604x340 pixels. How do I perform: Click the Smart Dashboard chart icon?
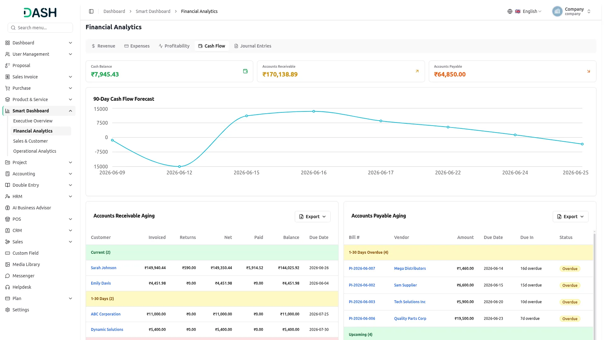pyautogui.click(x=8, y=111)
